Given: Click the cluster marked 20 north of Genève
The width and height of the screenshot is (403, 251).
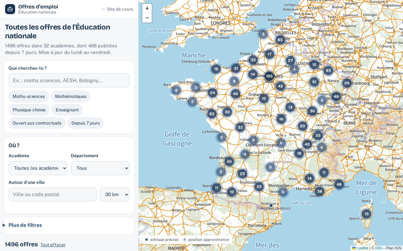Looking at the screenshot, I should point(303,126).
